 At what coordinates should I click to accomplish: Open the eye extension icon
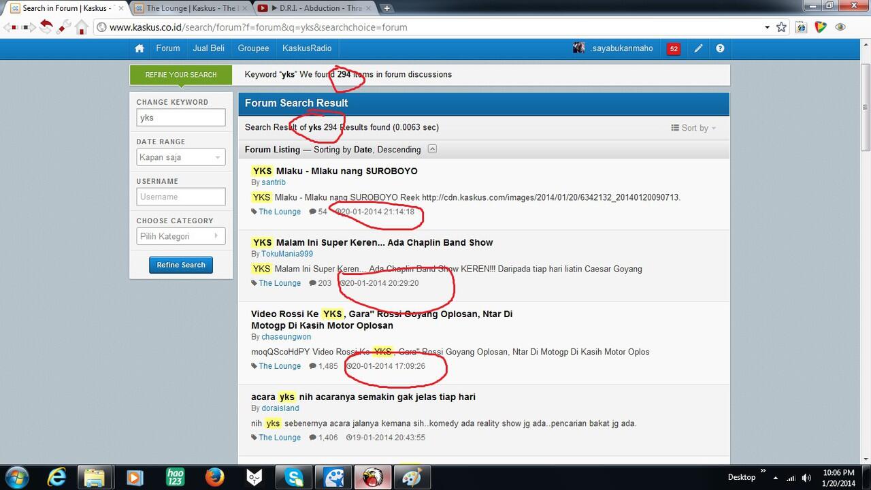point(840,27)
